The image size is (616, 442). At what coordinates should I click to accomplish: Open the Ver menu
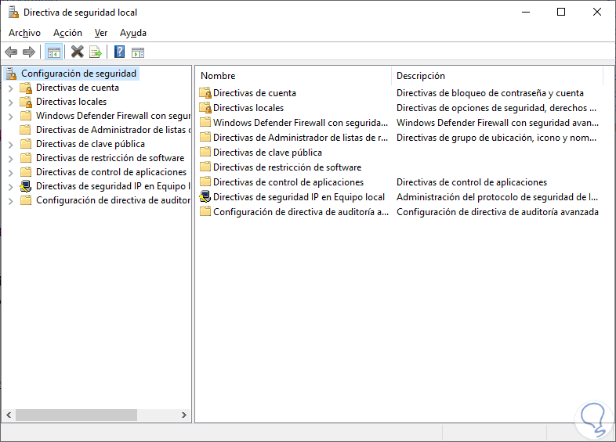click(x=101, y=33)
